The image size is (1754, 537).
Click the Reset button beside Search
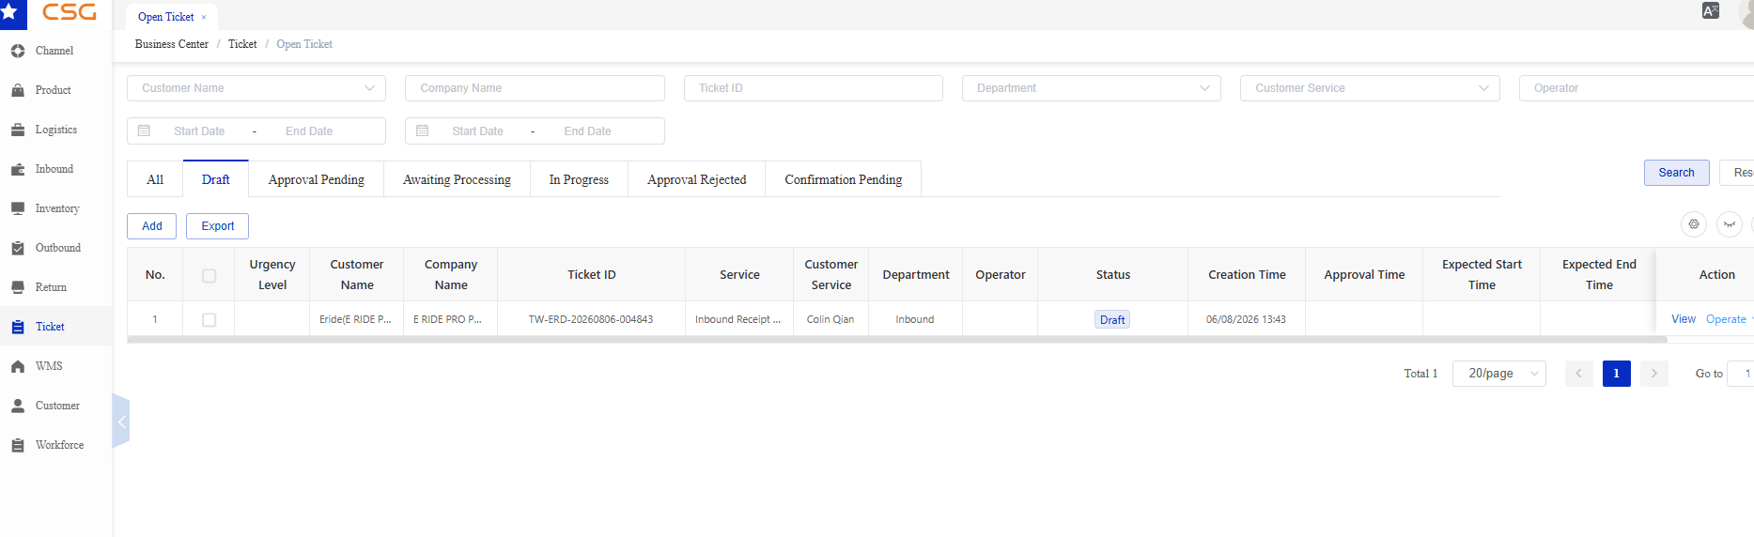(1737, 173)
